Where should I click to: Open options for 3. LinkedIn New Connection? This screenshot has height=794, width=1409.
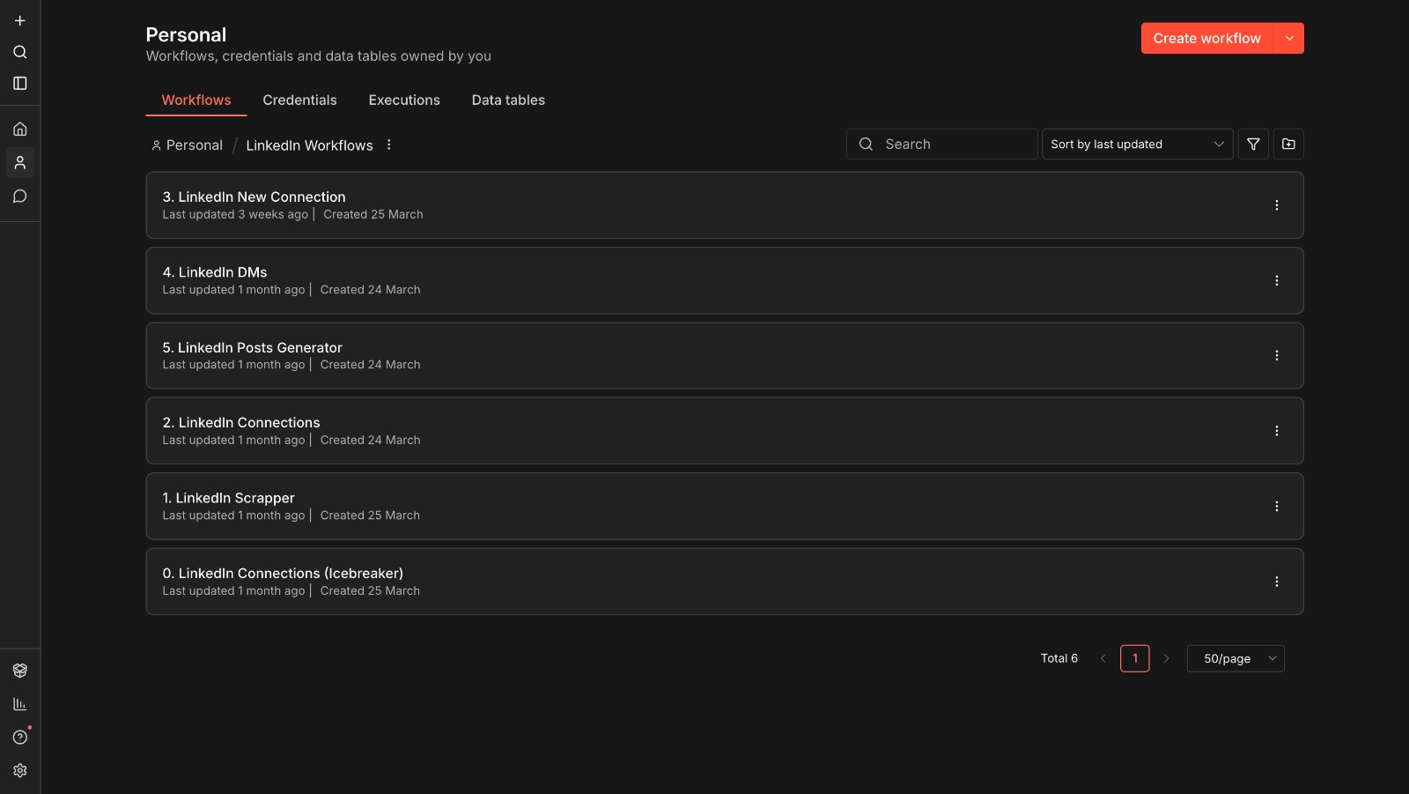pos(1276,205)
